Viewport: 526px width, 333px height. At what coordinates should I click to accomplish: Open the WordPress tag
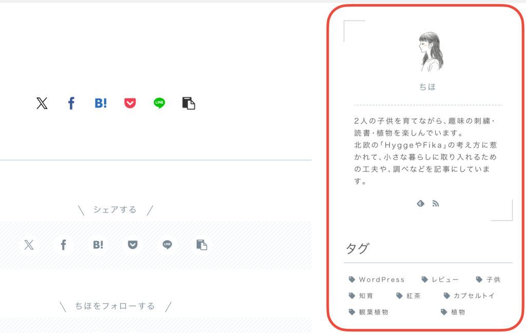click(x=377, y=280)
